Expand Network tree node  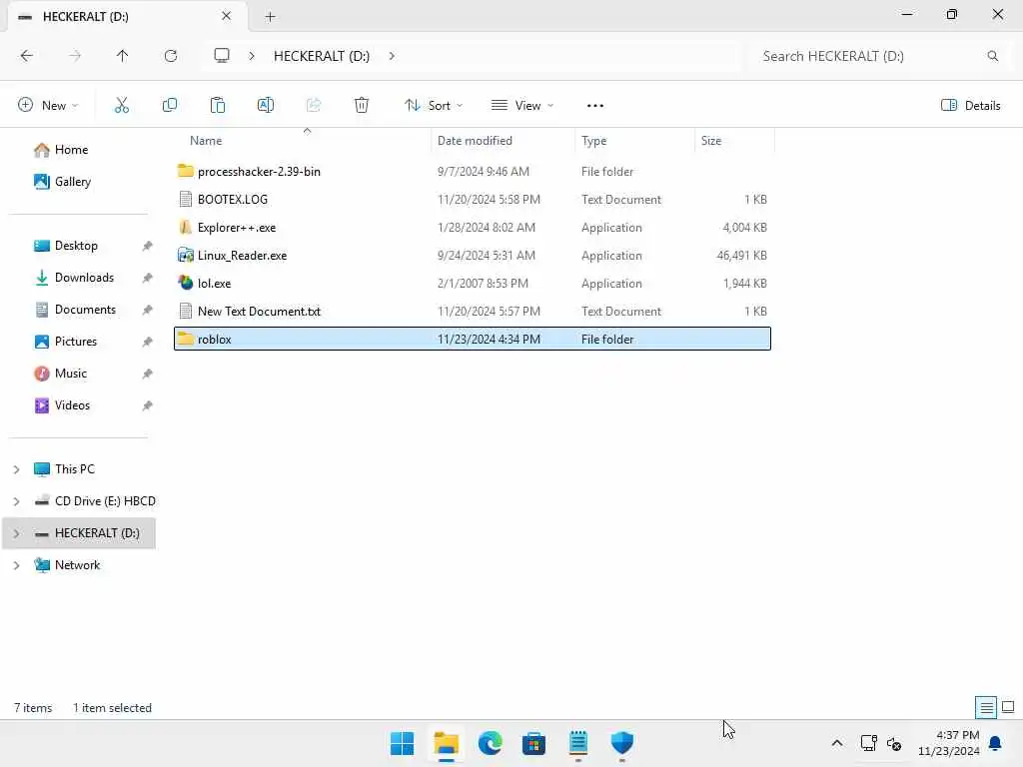16,565
